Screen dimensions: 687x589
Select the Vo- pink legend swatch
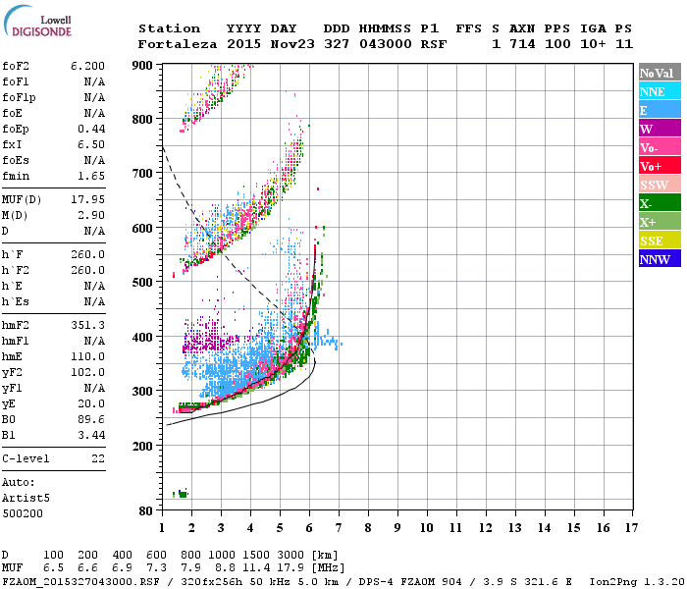tap(660, 147)
